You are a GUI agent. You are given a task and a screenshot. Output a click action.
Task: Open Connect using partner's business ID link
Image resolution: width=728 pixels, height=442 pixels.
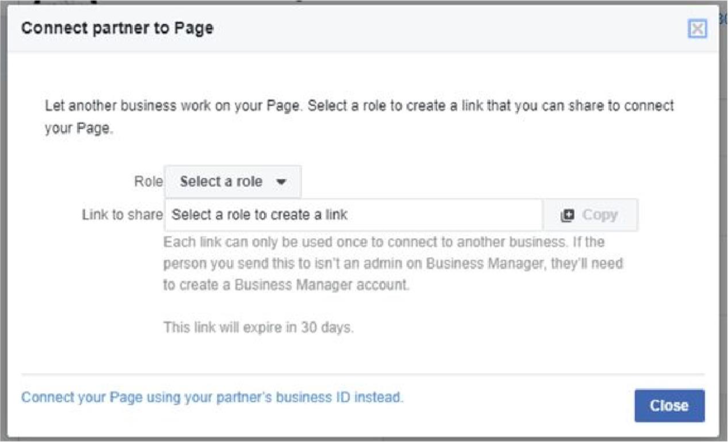[x=212, y=397]
